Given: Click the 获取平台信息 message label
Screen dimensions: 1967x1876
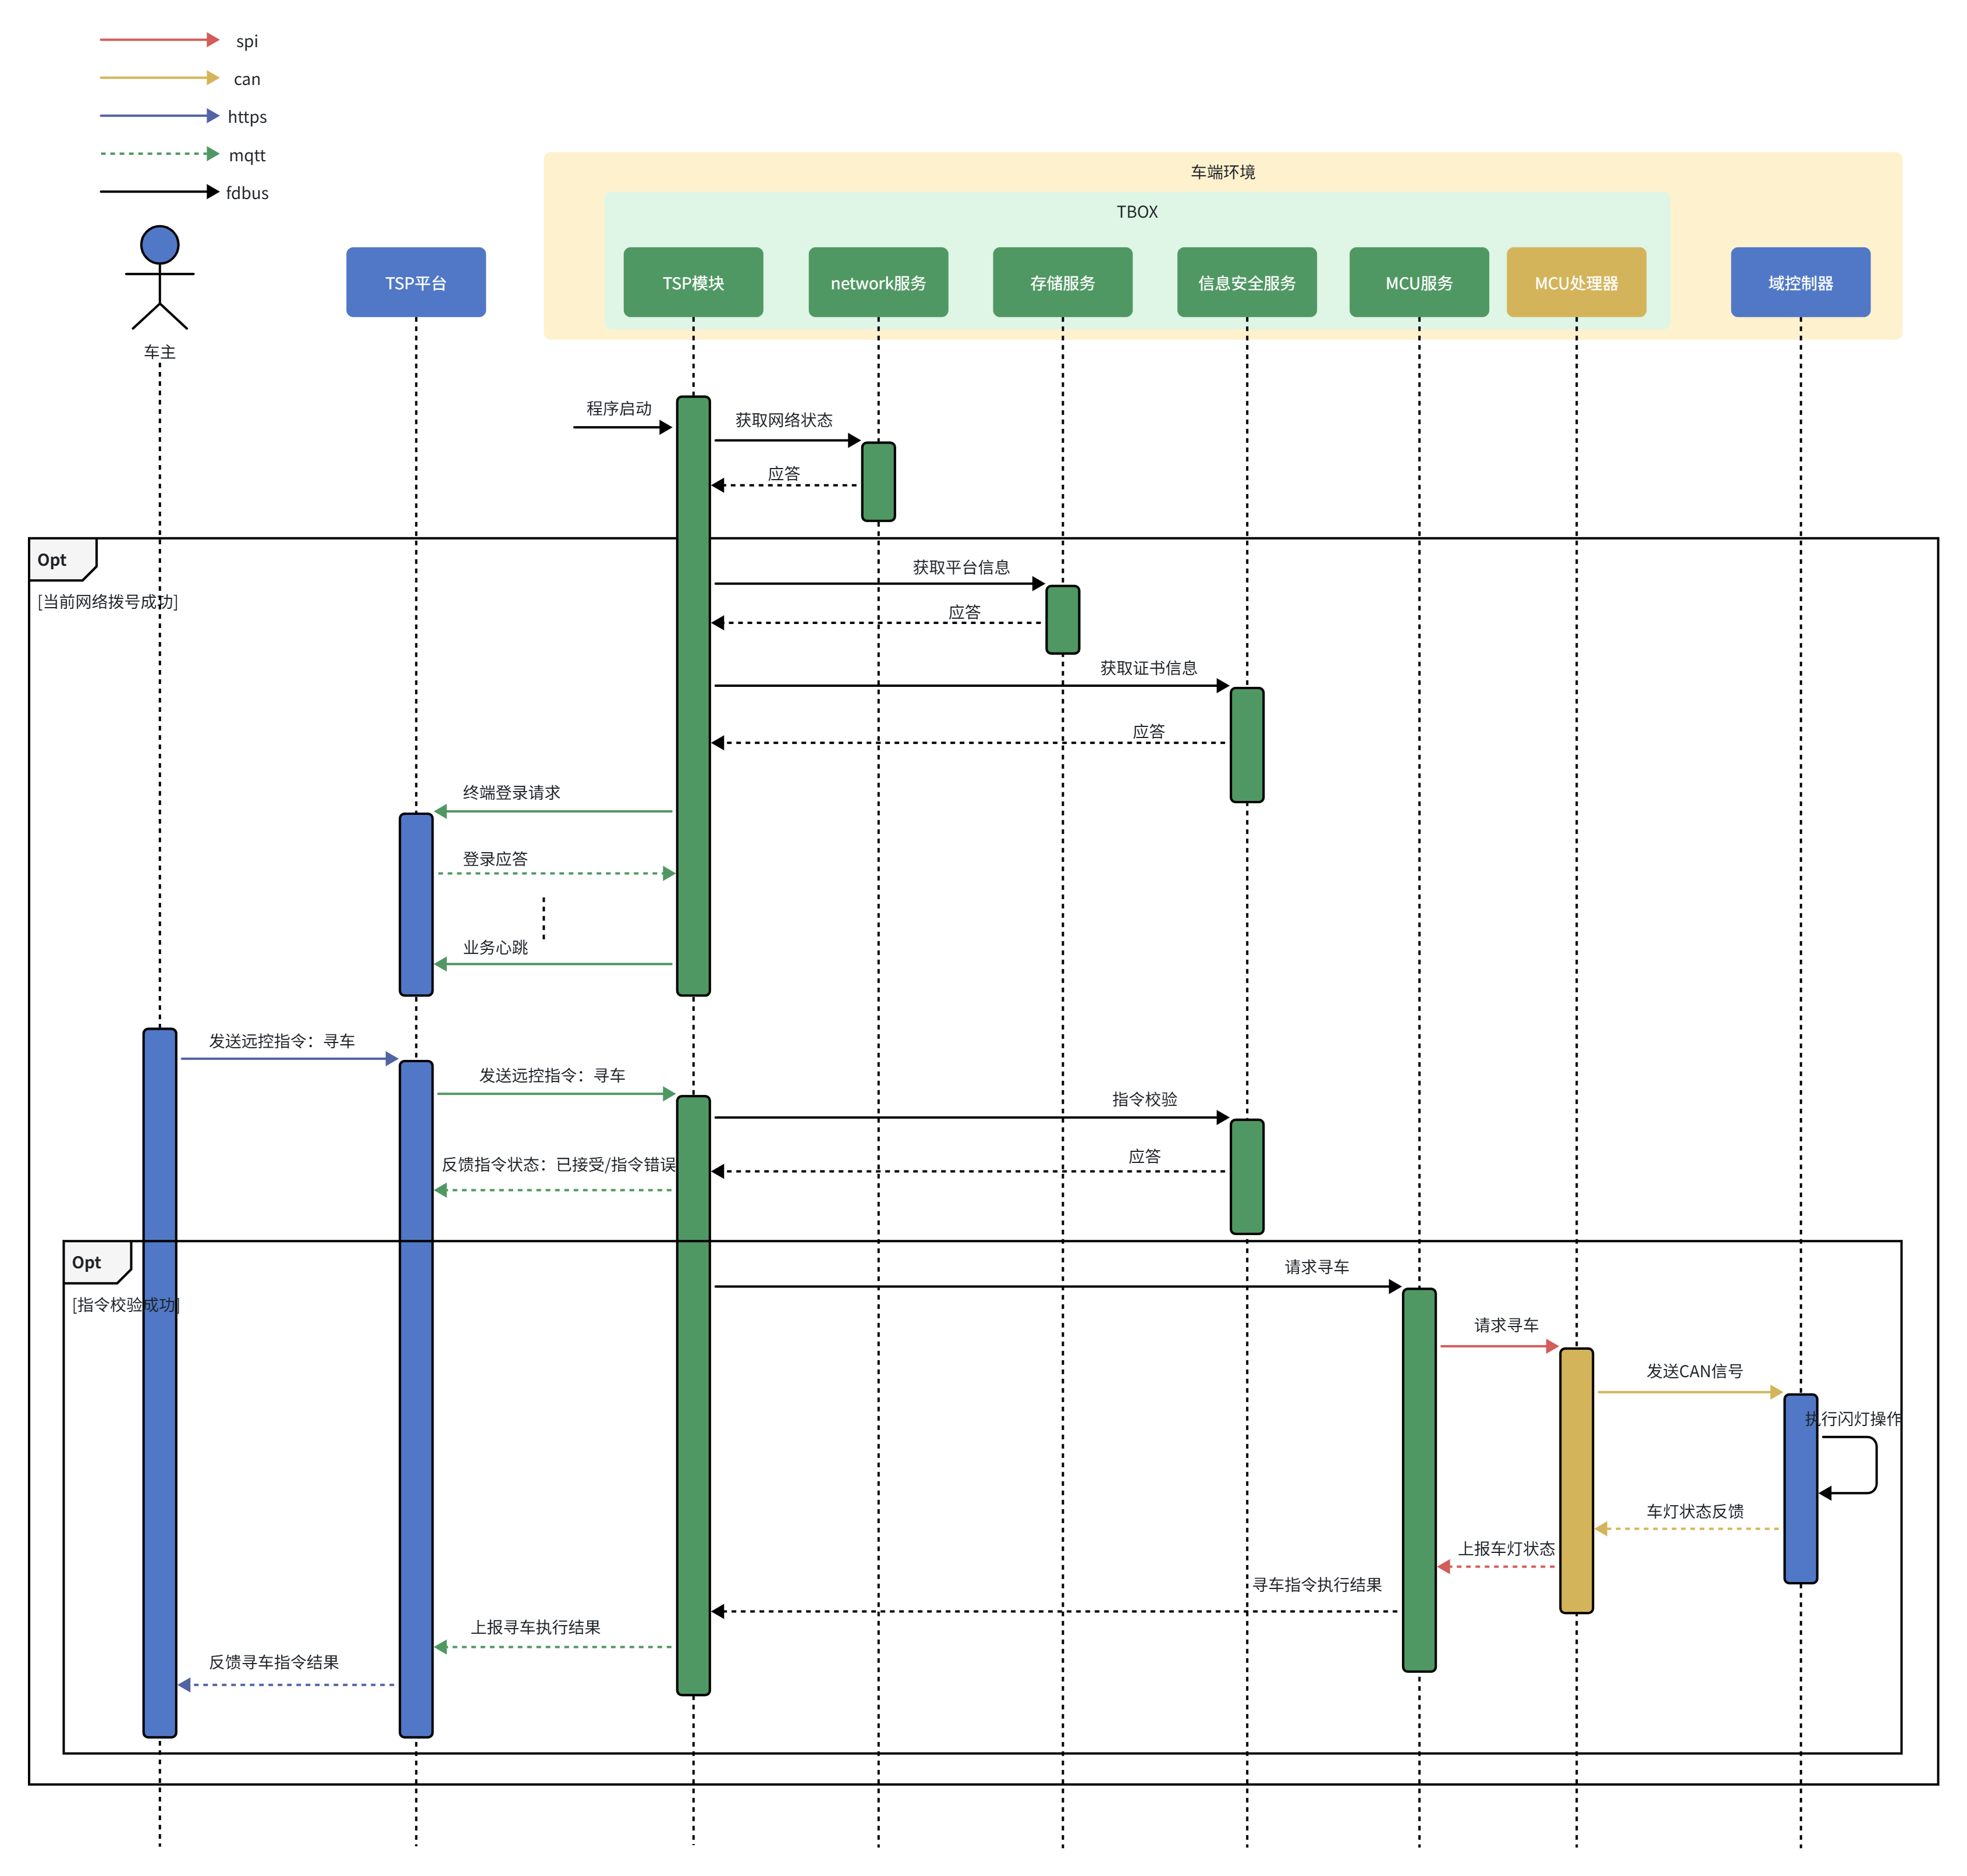Looking at the screenshot, I should click(x=961, y=567).
